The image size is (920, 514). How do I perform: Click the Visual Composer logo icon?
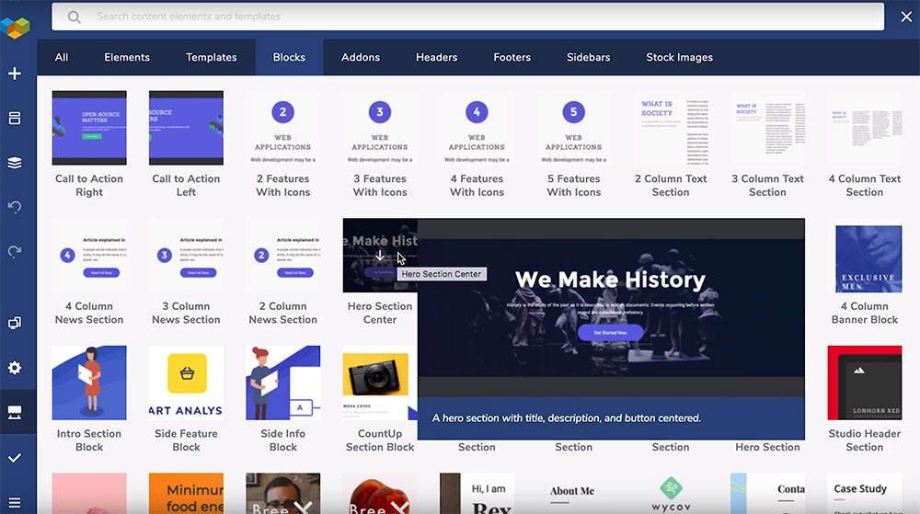tap(15, 28)
